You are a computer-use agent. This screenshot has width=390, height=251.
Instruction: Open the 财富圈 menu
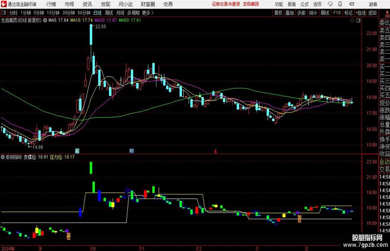click(148, 4)
